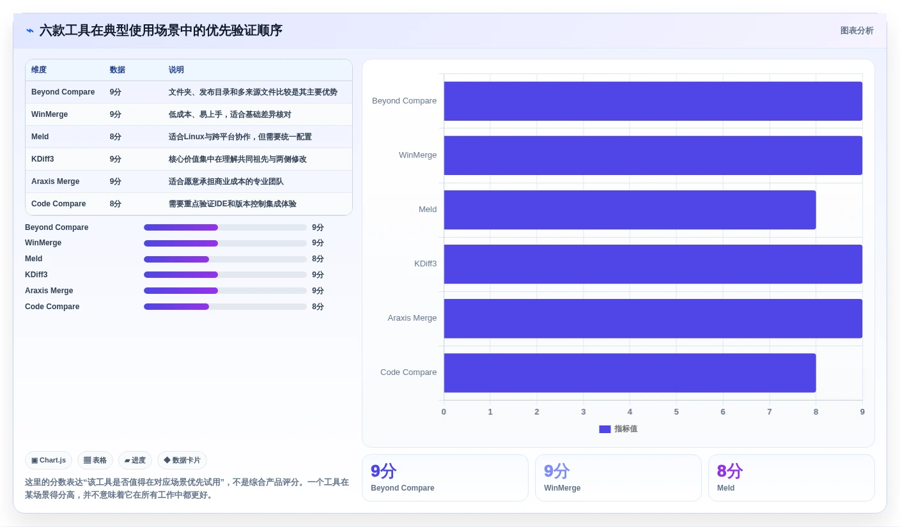This screenshot has width=900, height=527.
Task: Click description 低成本、易上手，适合基础差异核对
Action: 230,114
